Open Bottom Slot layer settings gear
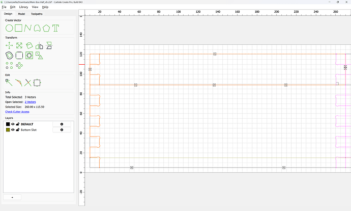Screen dimensions: 351x211 click(62, 130)
